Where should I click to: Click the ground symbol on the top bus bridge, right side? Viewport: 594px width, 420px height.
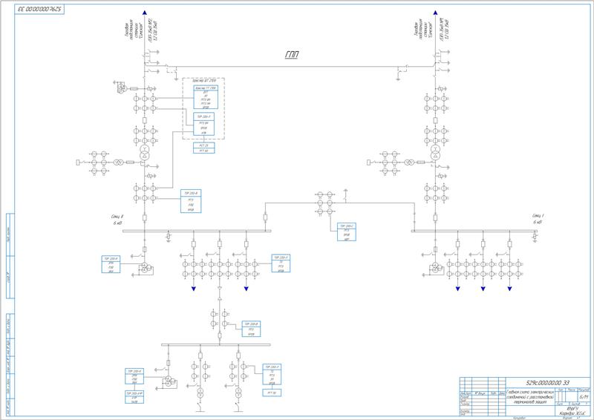click(x=398, y=79)
